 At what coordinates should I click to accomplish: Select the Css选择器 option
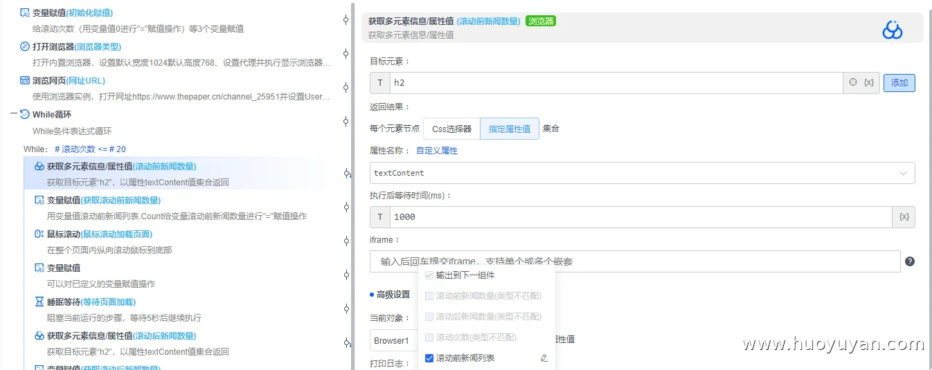[x=451, y=129]
